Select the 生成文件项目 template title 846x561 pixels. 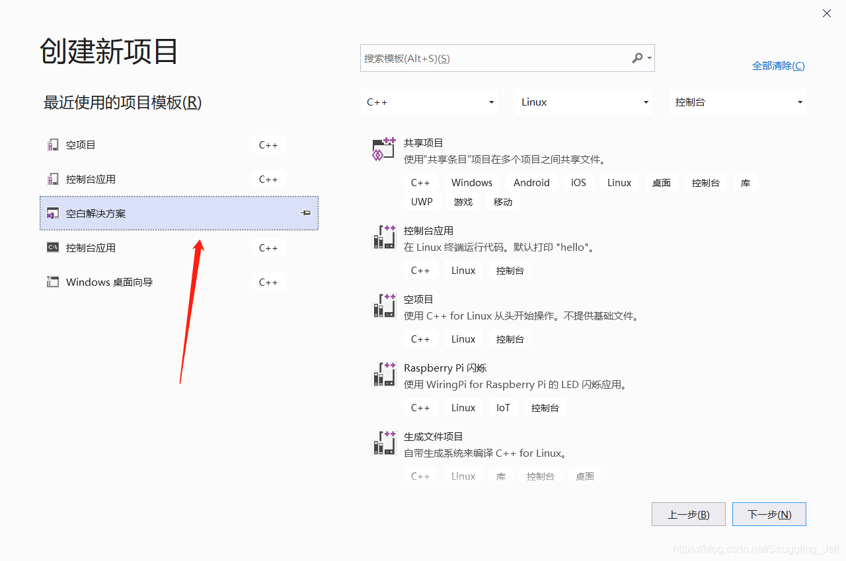click(434, 436)
